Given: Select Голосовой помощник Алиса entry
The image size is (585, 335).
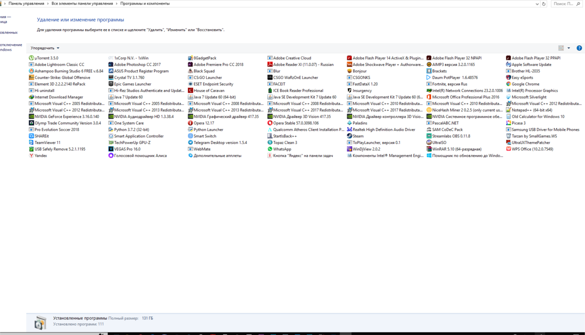Looking at the screenshot, I should [138, 155].
